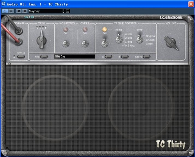The width and height of the screenshot is (195, 157).
Task: Select the 2 kHz peak label
Action: pos(129,38)
